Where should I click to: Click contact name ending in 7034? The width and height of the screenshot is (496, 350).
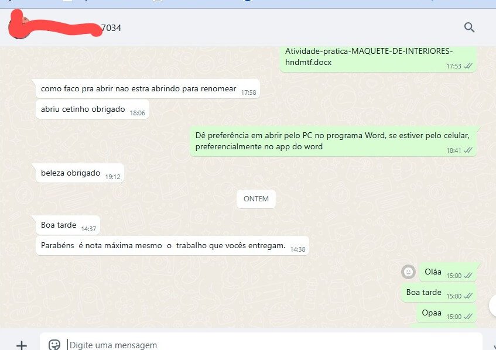coord(111,28)
